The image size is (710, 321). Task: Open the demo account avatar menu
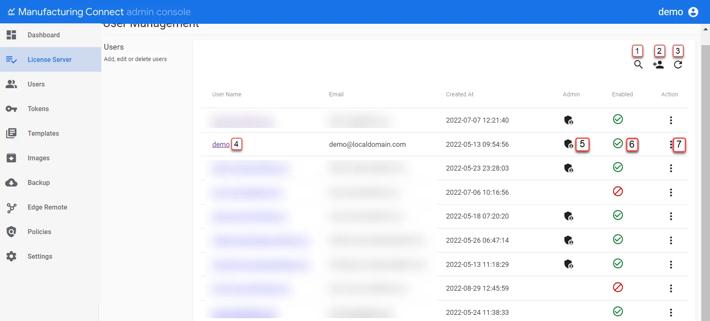click(x=693, y=12)
